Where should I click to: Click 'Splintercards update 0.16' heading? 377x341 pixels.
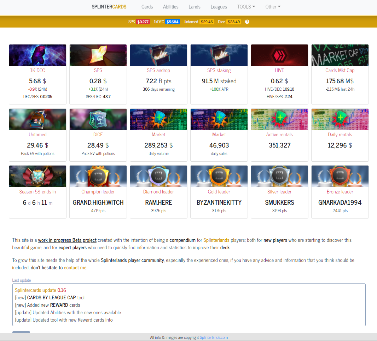(40, 291)
